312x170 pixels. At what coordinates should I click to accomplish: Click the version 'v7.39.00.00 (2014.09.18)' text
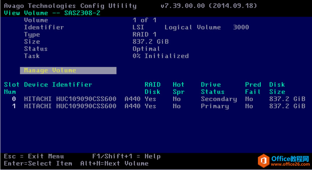[x=209, y=6]
